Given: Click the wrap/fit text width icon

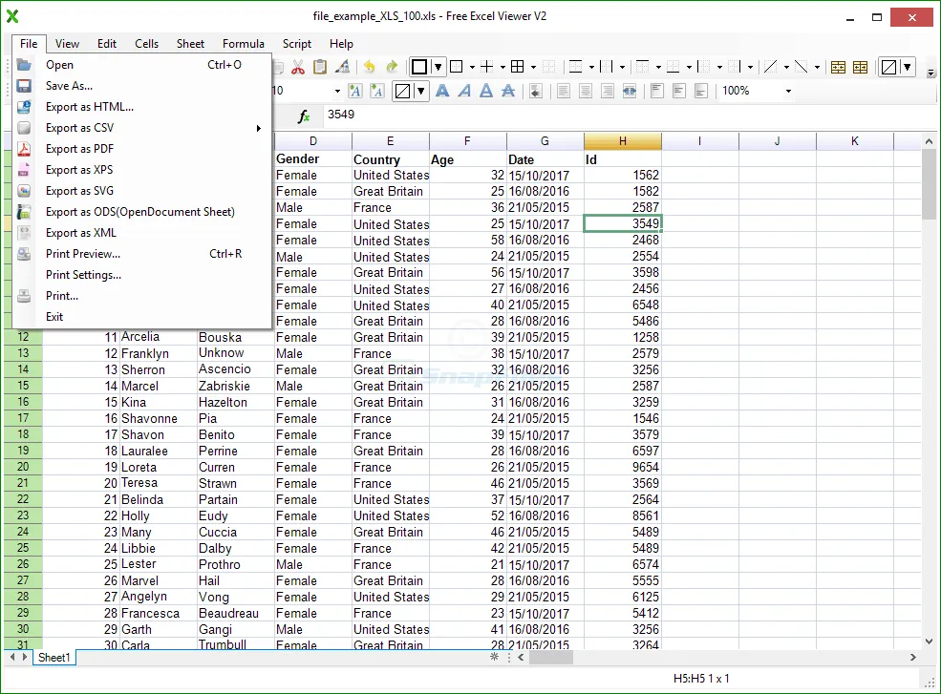Looking at the screenshot, I should (x=630, y=91).
